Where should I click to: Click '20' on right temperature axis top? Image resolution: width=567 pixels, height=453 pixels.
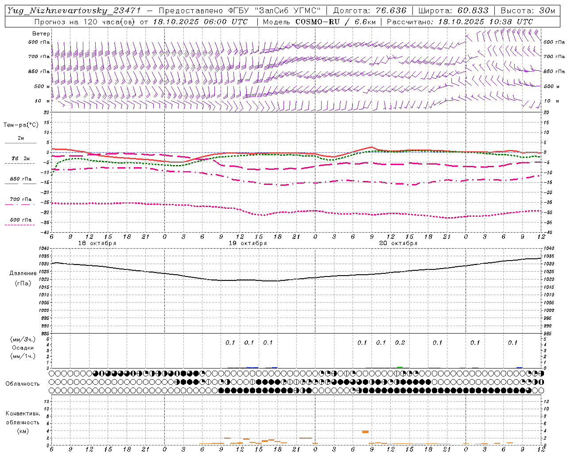click(x=546, y=112)
